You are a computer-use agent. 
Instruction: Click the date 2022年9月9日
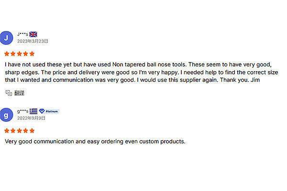pyautogui.click(x=32, y=118)
